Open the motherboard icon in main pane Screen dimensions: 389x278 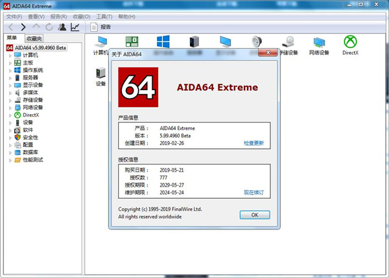pos(132,41)
